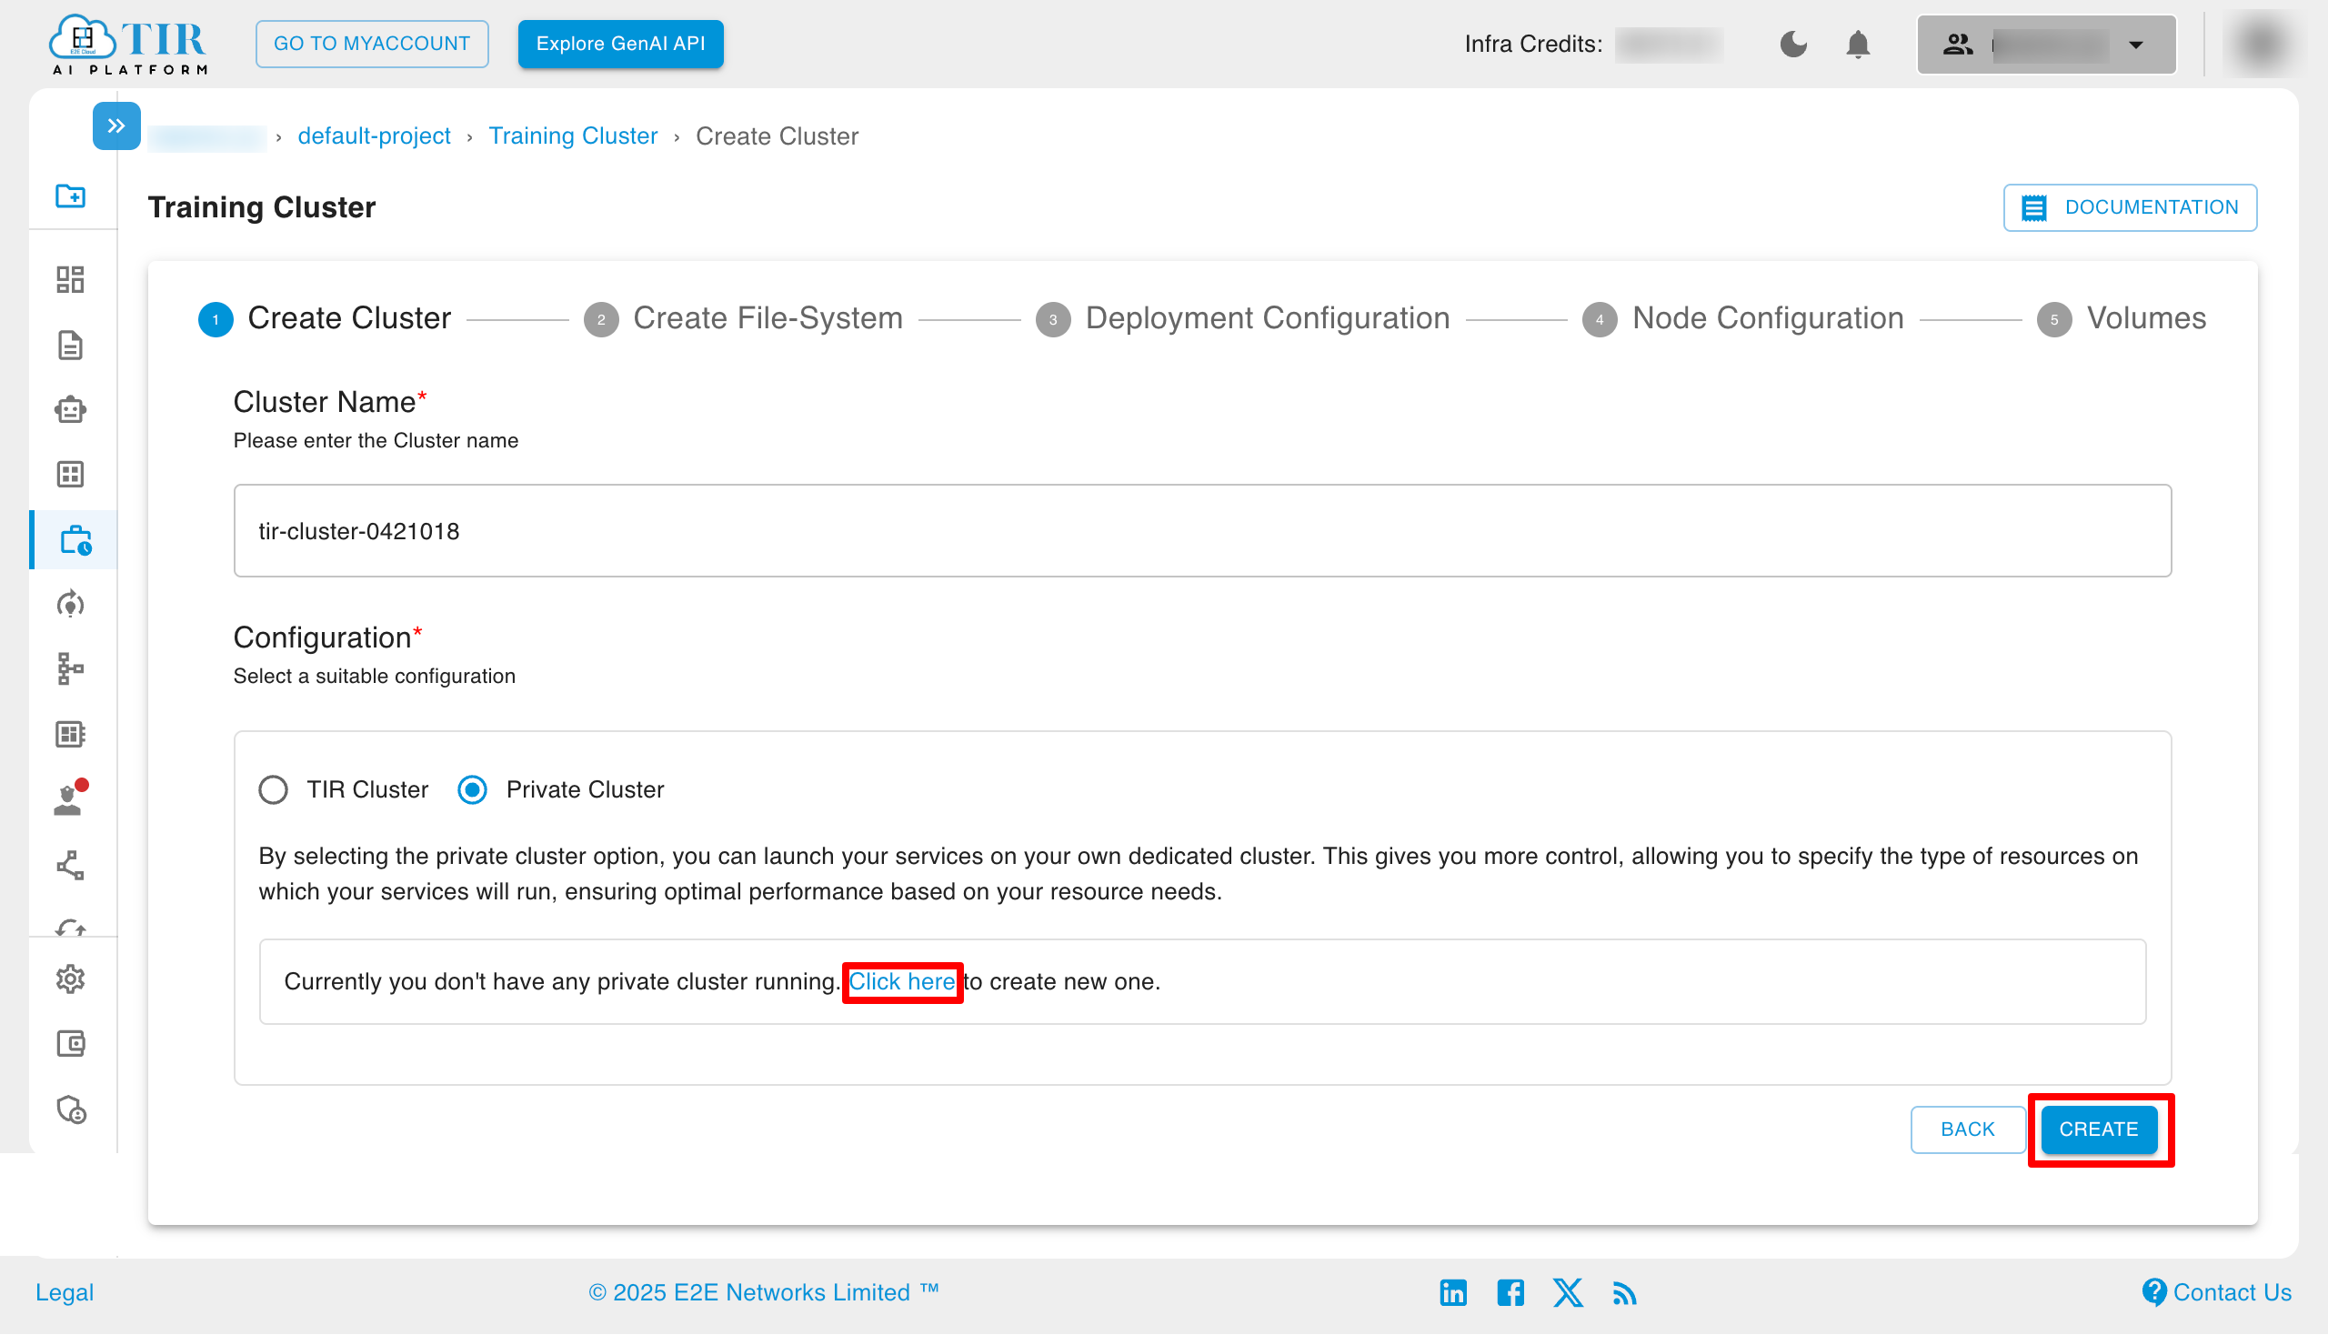The image size is (2328, 1335).
Task: Click Explore GenAI API button
Action: (x=621, y=44)
